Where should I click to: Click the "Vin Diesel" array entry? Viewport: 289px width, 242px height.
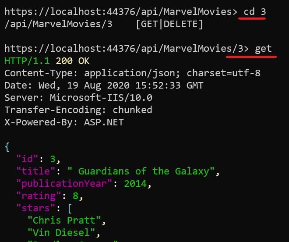pyautogui.click(x=61, y=233)
